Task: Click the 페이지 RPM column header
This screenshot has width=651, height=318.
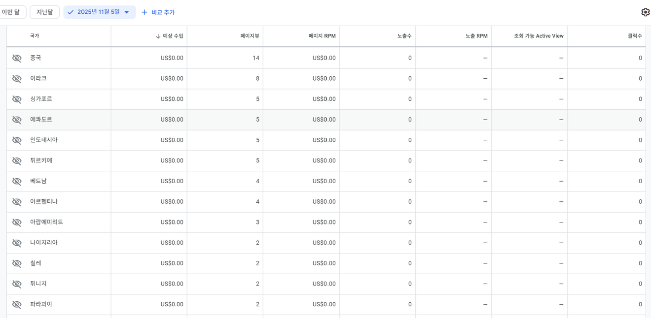Action: 322,36
